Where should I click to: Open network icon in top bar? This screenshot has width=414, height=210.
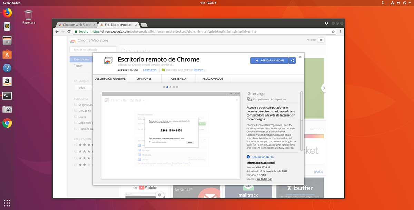(x=393, y=3)
